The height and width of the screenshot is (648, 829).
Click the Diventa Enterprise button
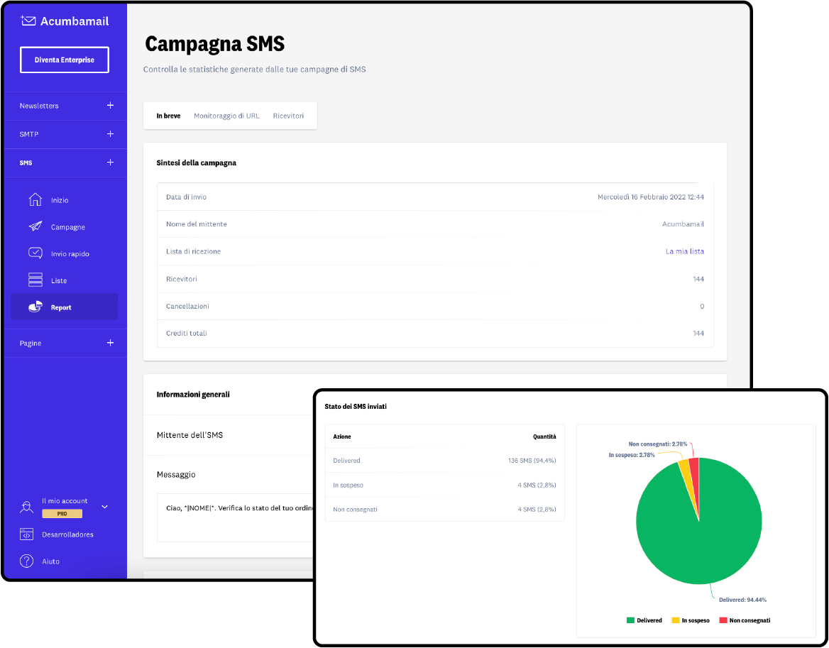(65, 60)
